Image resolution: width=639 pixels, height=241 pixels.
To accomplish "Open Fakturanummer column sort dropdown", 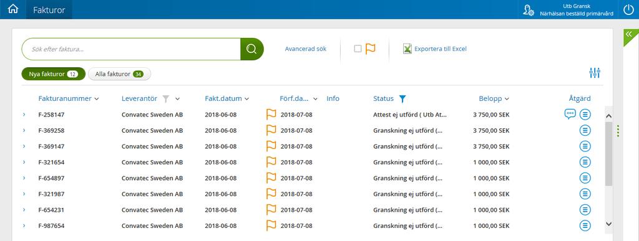I will tap(97, 99).
